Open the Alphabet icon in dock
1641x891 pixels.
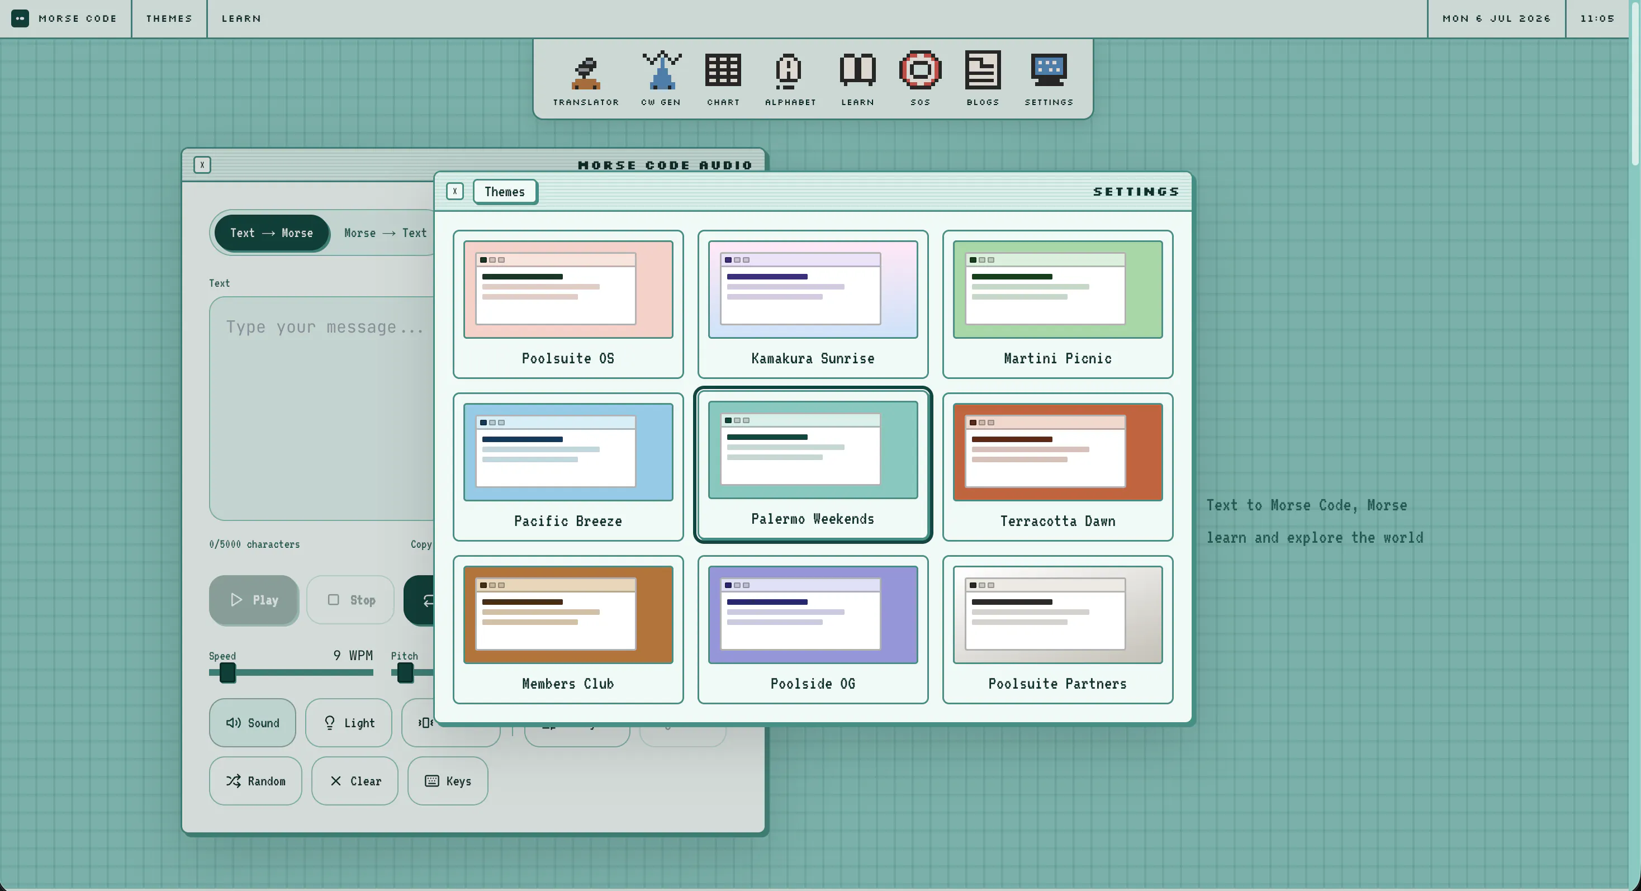(x=790, y=79)
